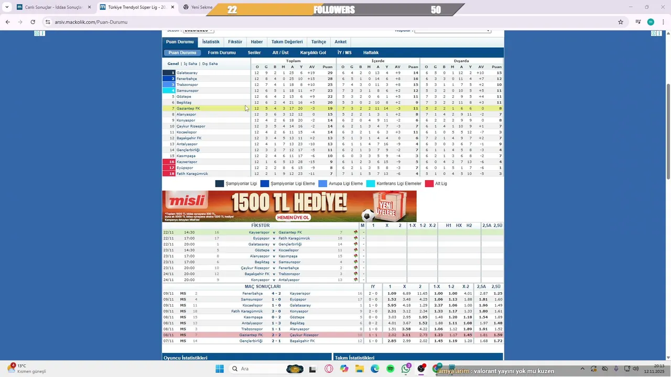Select the Karşılıklı Gol sub-tab
This screenshot has height=377, width=671.
(313, 53)
